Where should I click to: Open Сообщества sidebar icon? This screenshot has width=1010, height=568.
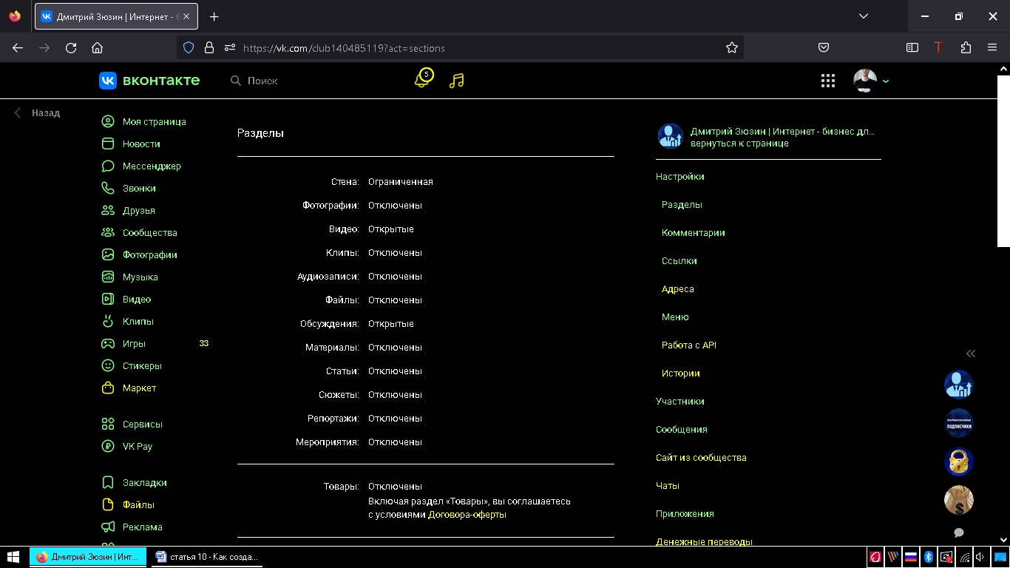coord(108,232)
